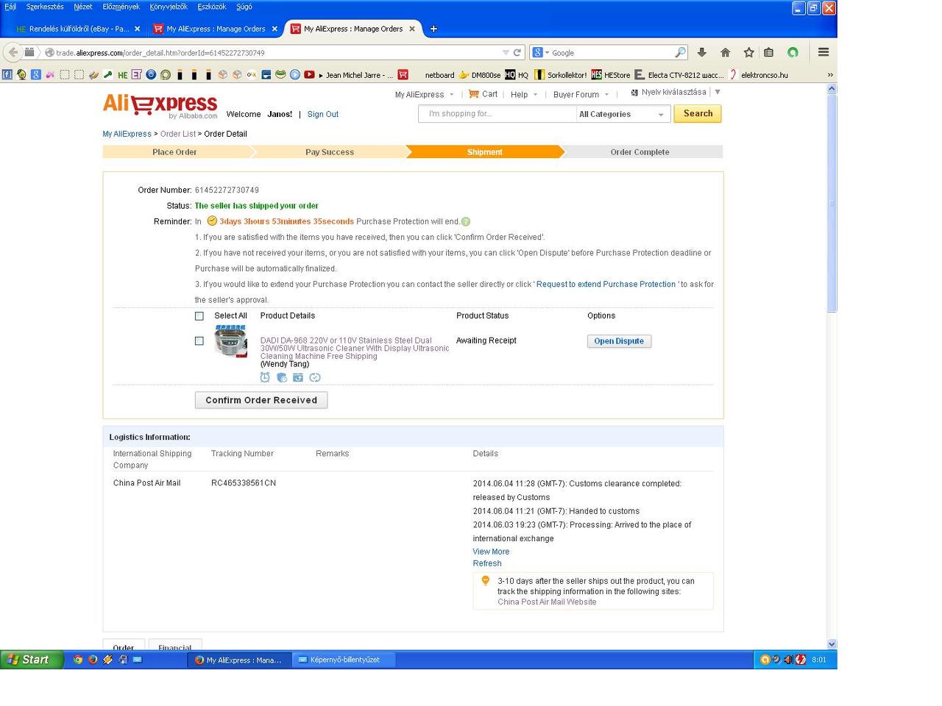Expand the My AliExpress dropdown menu
942x706 pixels.
424,94
